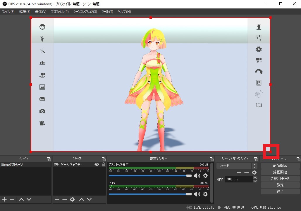Screen dimensions: 301x211
Task: Click the framed portrait icon in right sidebar
Action: (x=259, y=83)
